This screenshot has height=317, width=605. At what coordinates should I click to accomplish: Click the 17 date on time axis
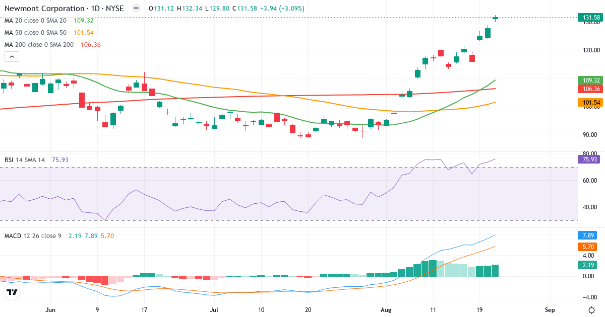pyautogui.click(x=144, y=309)
